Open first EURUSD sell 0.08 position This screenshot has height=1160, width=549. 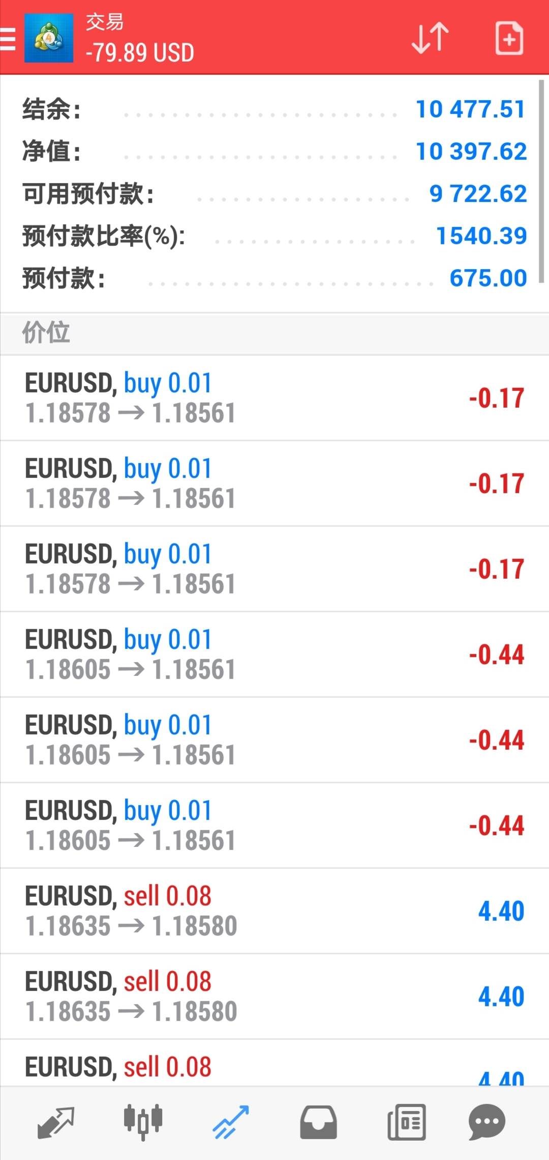coord(273,911)
